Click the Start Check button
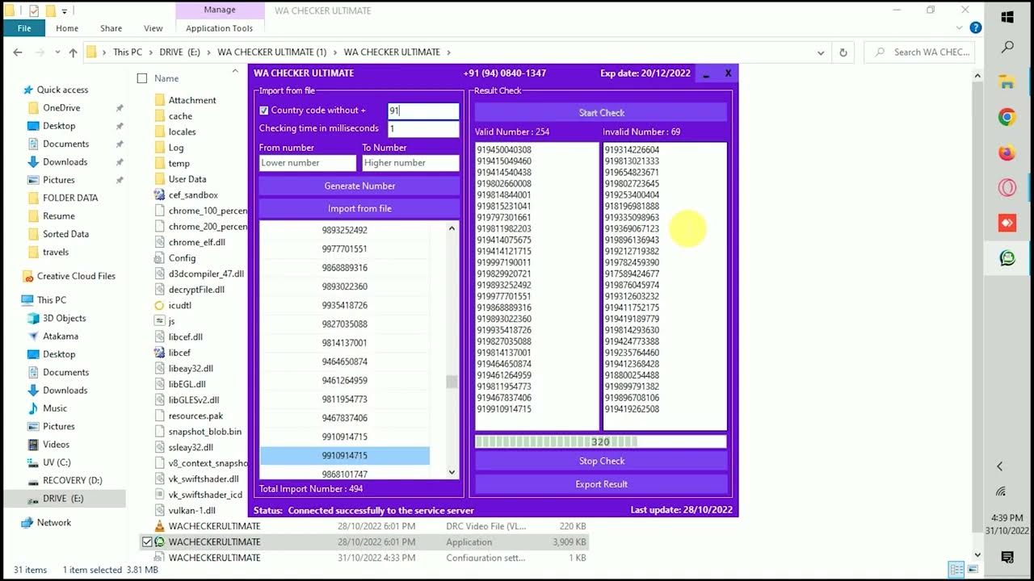The height and width of the screenshot is (581, 1034). (601, 113)
